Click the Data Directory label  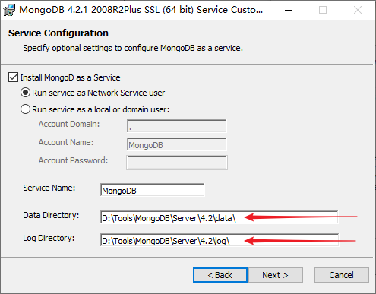(51, 215)
